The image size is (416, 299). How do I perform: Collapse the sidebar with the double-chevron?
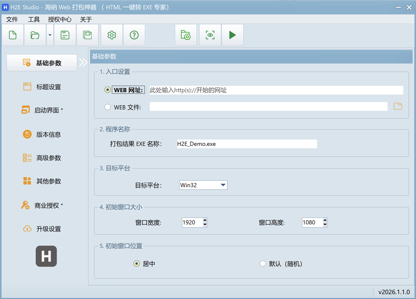pos(83,62)
